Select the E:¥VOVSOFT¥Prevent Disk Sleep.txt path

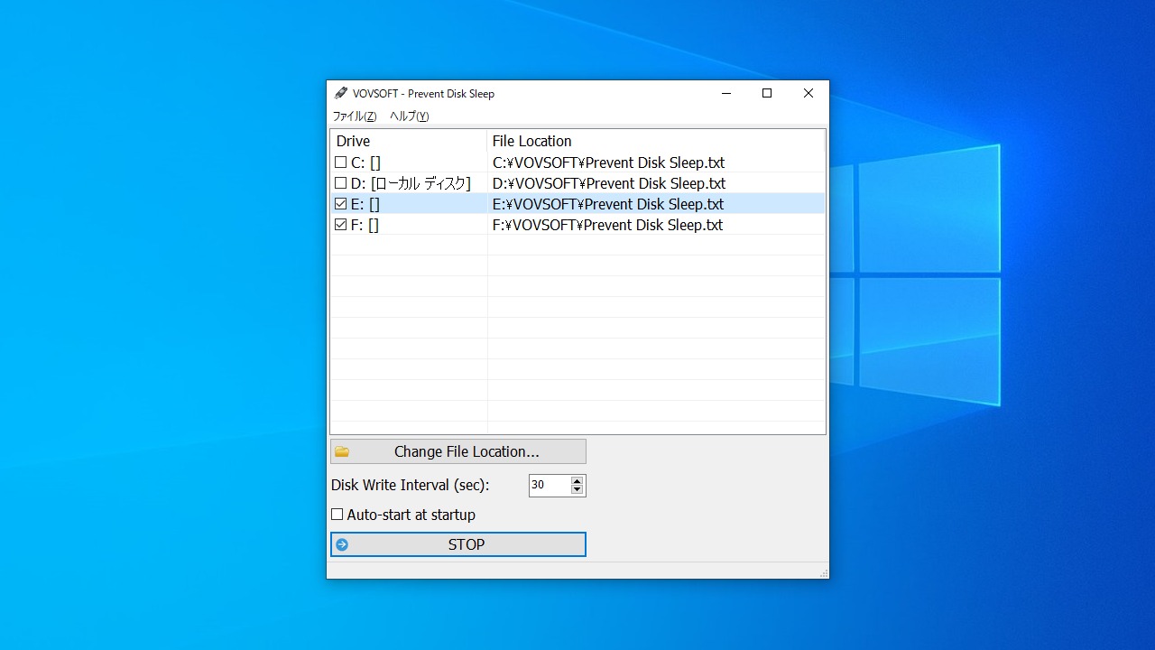pyautogui.click(x=608, y=204)
